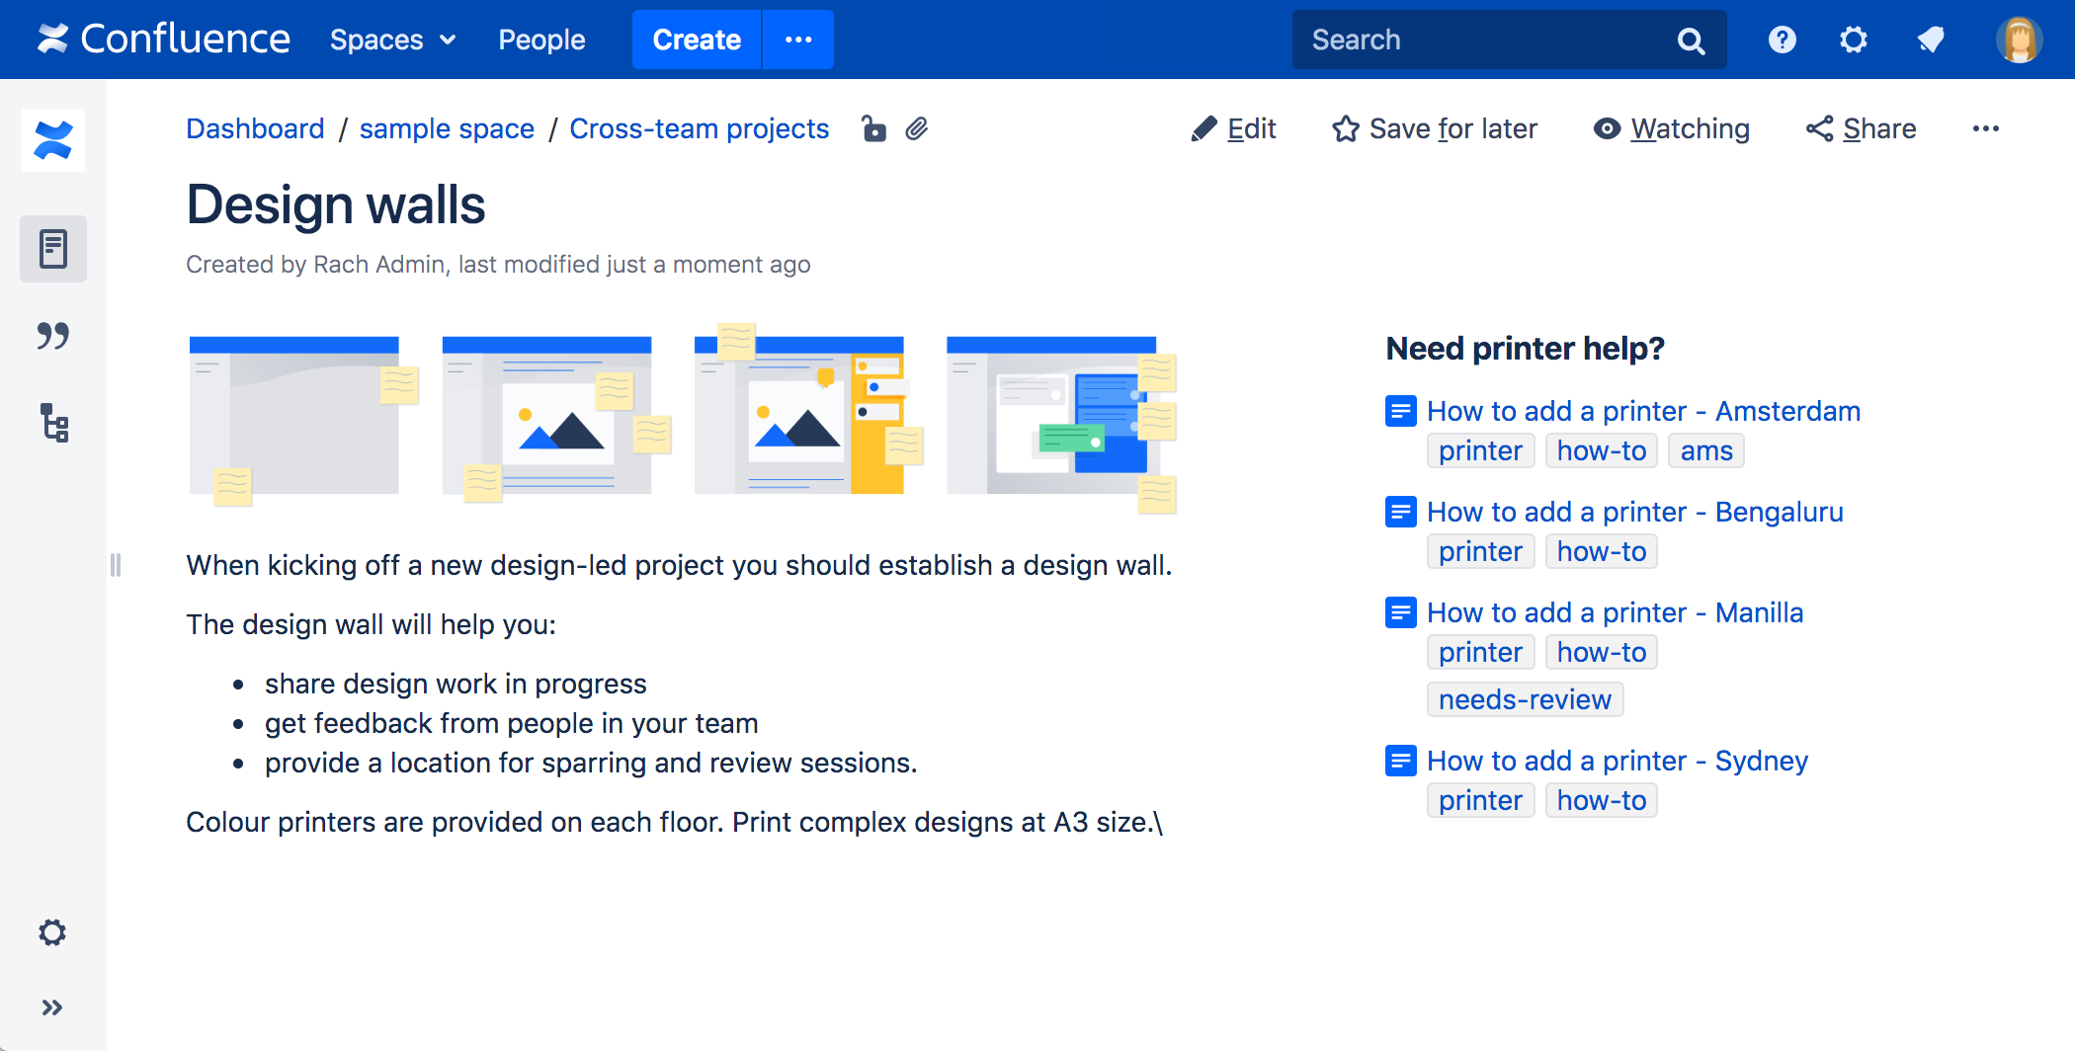Open the sample space logo in sidebar
Image resolution: width=2075 pixels, height=1051 pixels.
pyautogui.click(x=53, y=140)
